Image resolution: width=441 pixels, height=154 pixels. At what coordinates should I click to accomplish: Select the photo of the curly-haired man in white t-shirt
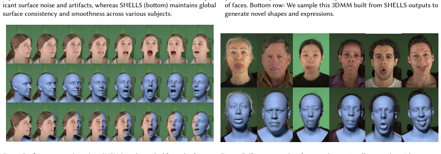click(x=383, y=60)
